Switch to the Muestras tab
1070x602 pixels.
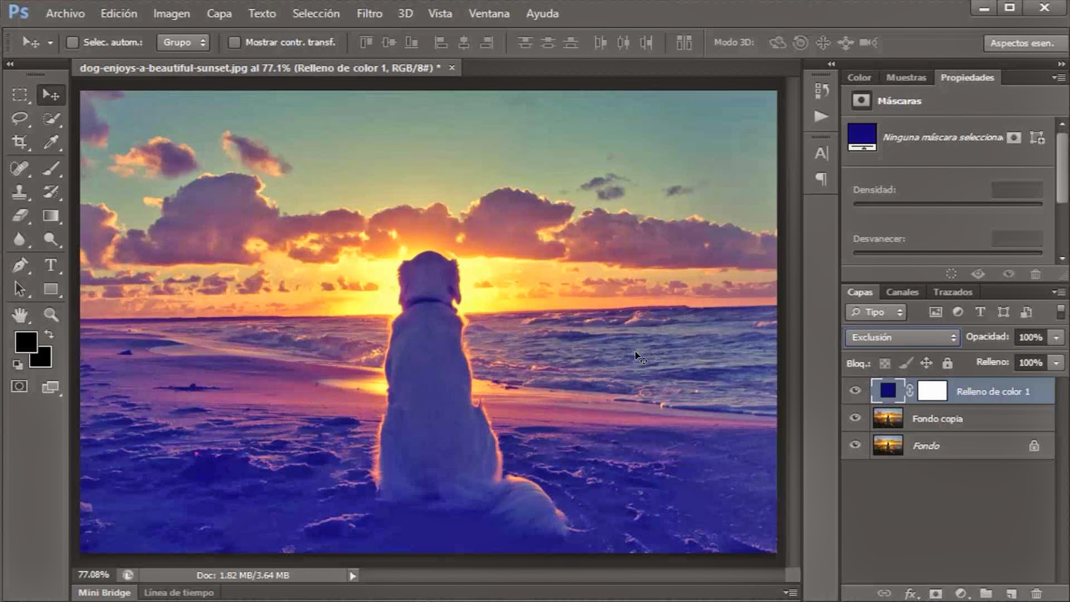pyautogui.click(x=906, y=78)
